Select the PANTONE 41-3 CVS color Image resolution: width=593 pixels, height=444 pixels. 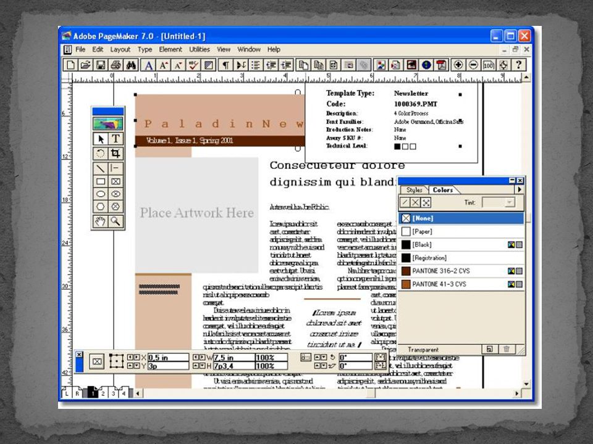[461, 284]
